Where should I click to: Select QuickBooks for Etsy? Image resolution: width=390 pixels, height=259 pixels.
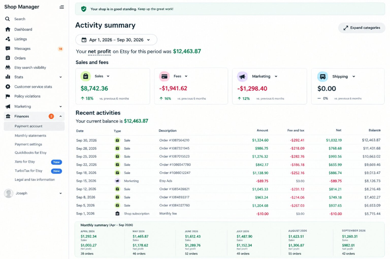tap(30, 153)
